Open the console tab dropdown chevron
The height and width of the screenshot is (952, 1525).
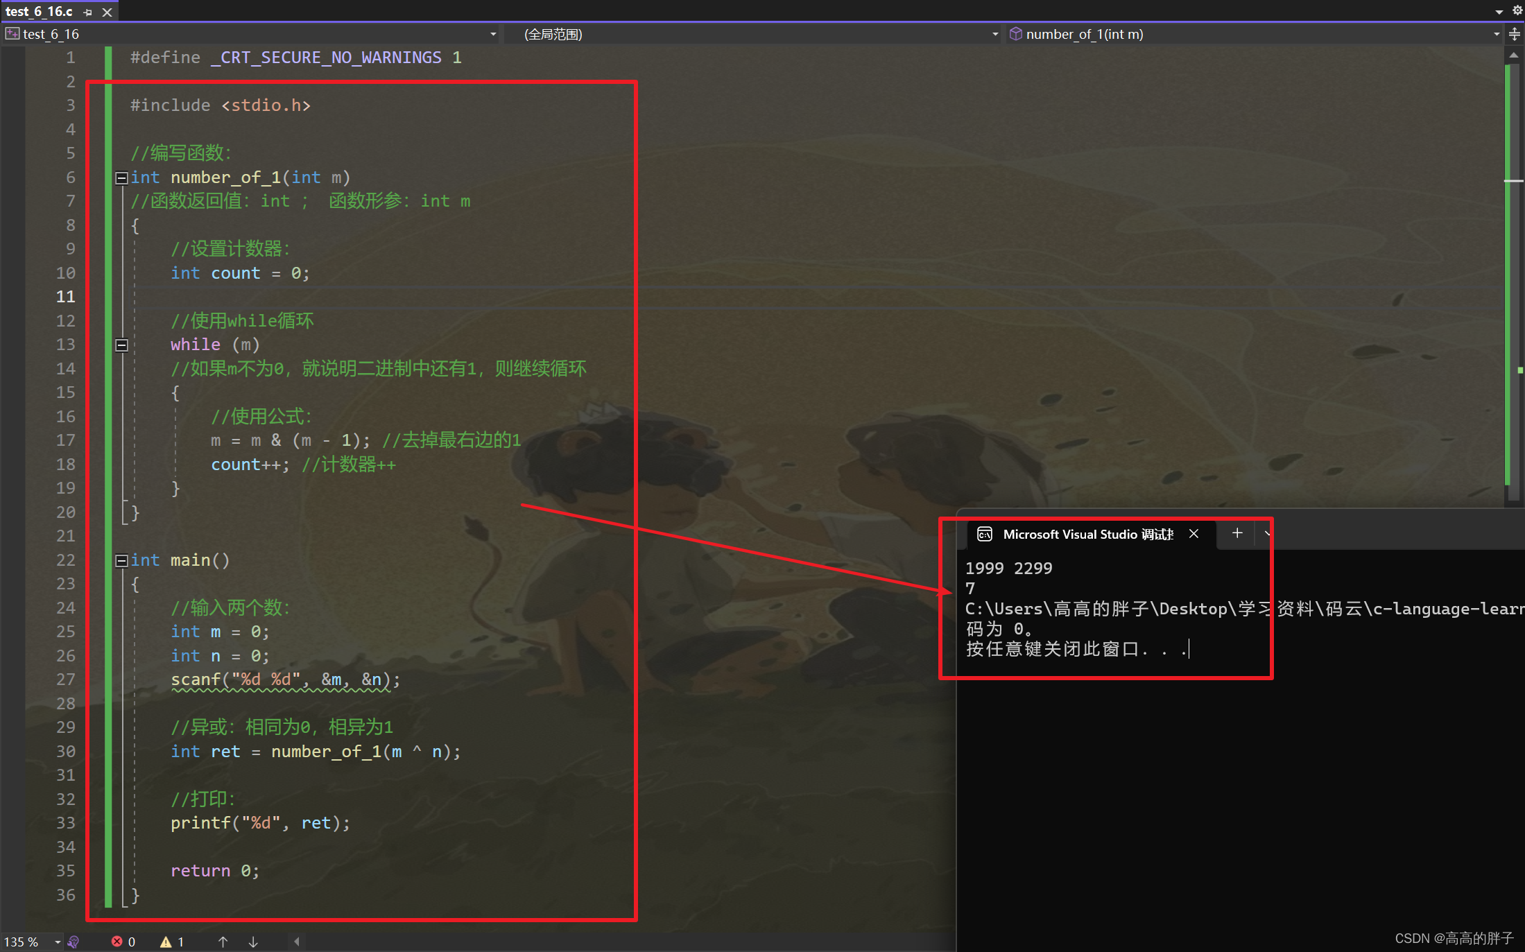pyautogui.click(x=1267, y=533)
